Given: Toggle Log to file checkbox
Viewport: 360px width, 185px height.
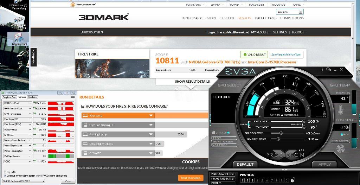Looking at the screenshot, I should coord(5,172).
